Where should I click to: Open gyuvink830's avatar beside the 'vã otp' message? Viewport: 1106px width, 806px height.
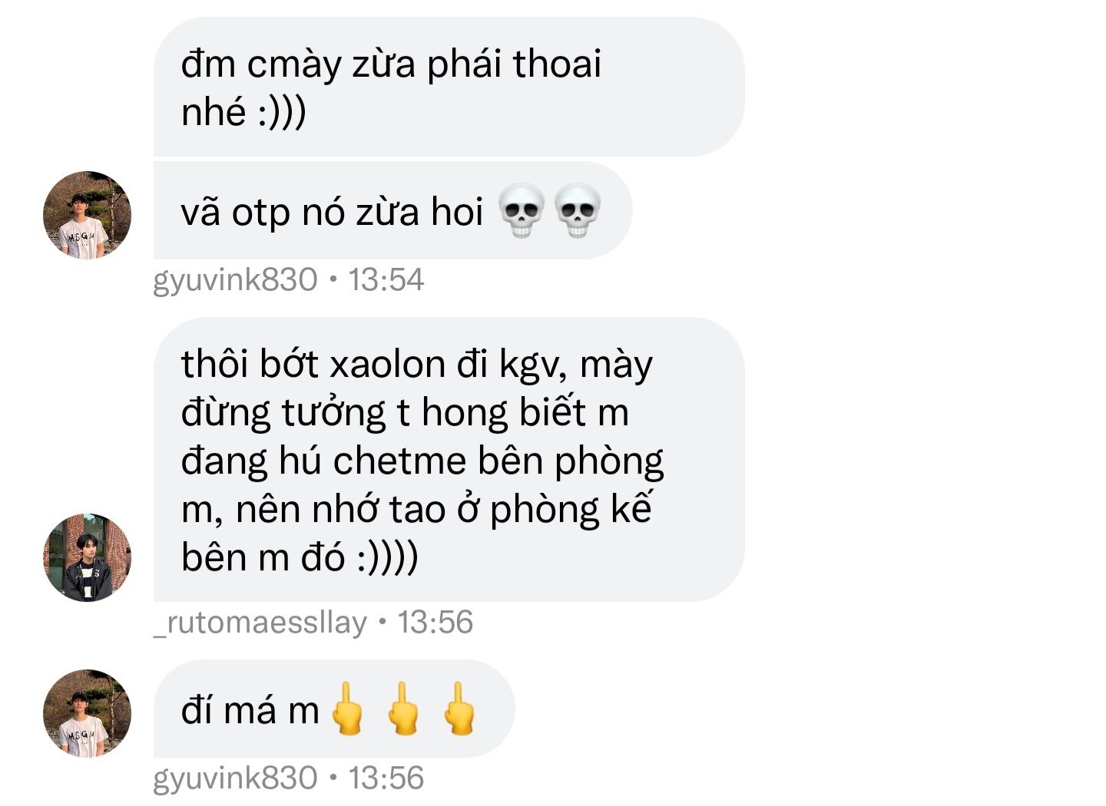pos(87,215)
